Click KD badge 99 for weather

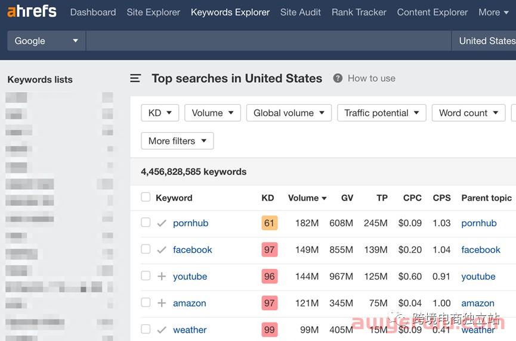click(x=270, y=330)
